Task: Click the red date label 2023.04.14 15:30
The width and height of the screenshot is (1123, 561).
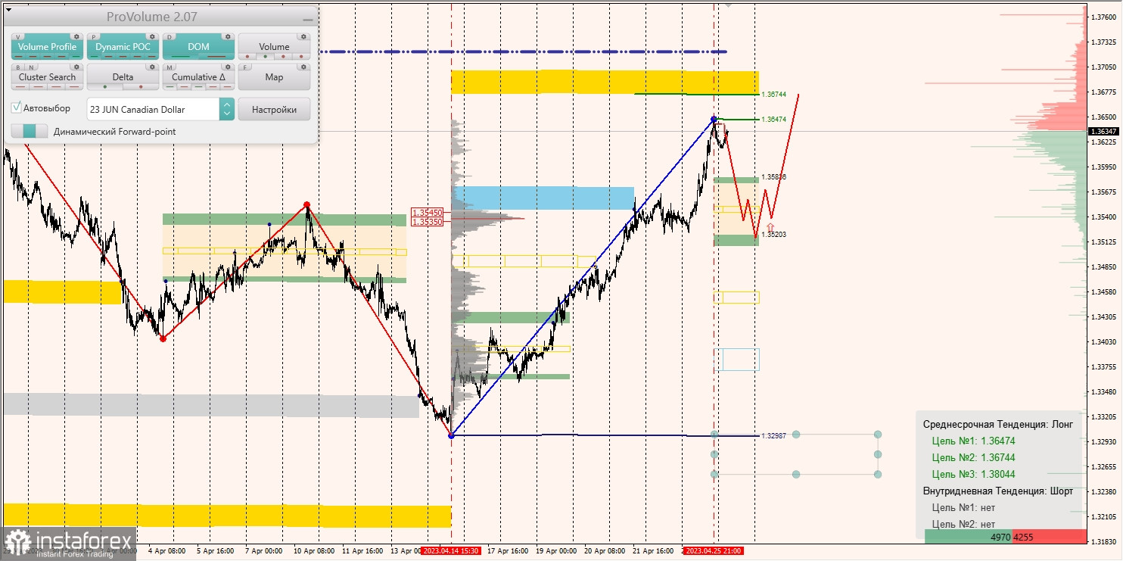Action: point(451,551)
